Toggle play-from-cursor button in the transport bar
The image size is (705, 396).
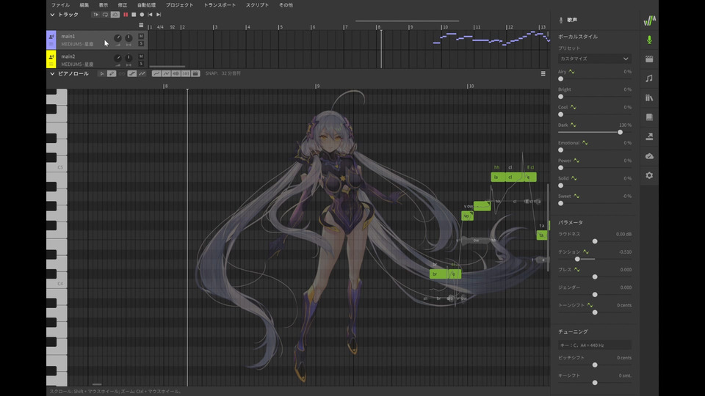(95, 15)
